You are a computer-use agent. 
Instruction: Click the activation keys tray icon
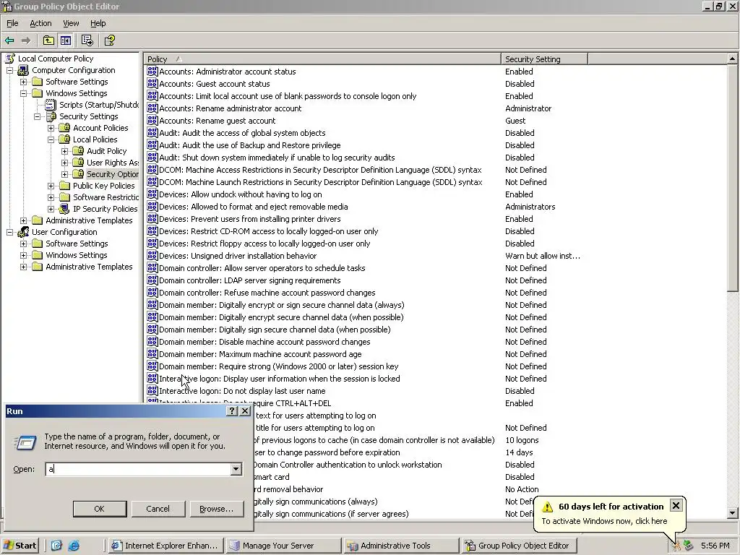click(676, 546)
